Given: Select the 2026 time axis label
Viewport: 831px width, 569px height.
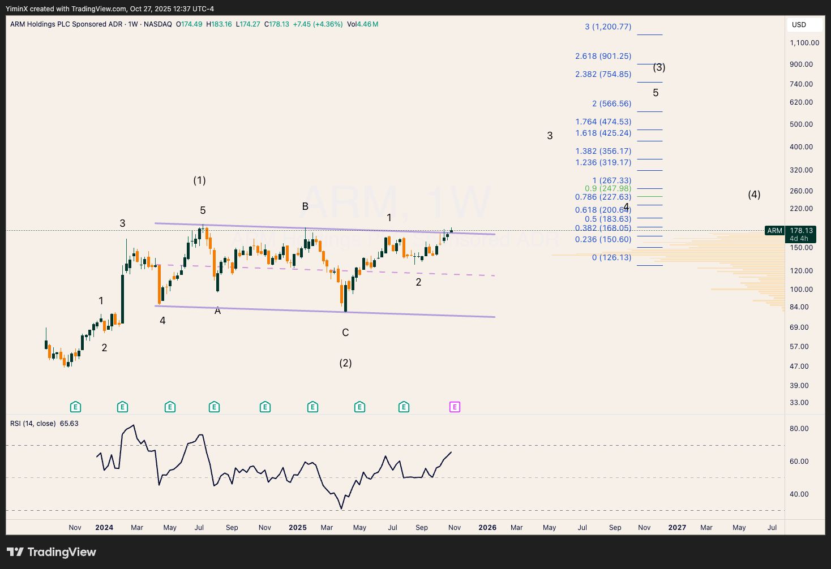Looking at the screenshot, I should 487,527.
